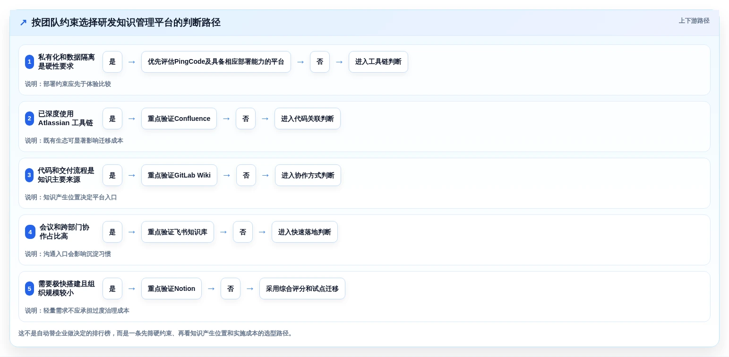Click the heading 按团队约束选择研发知识管理平台的判断路径
This screenshot has width=729, height=357.
pos(126,23)
